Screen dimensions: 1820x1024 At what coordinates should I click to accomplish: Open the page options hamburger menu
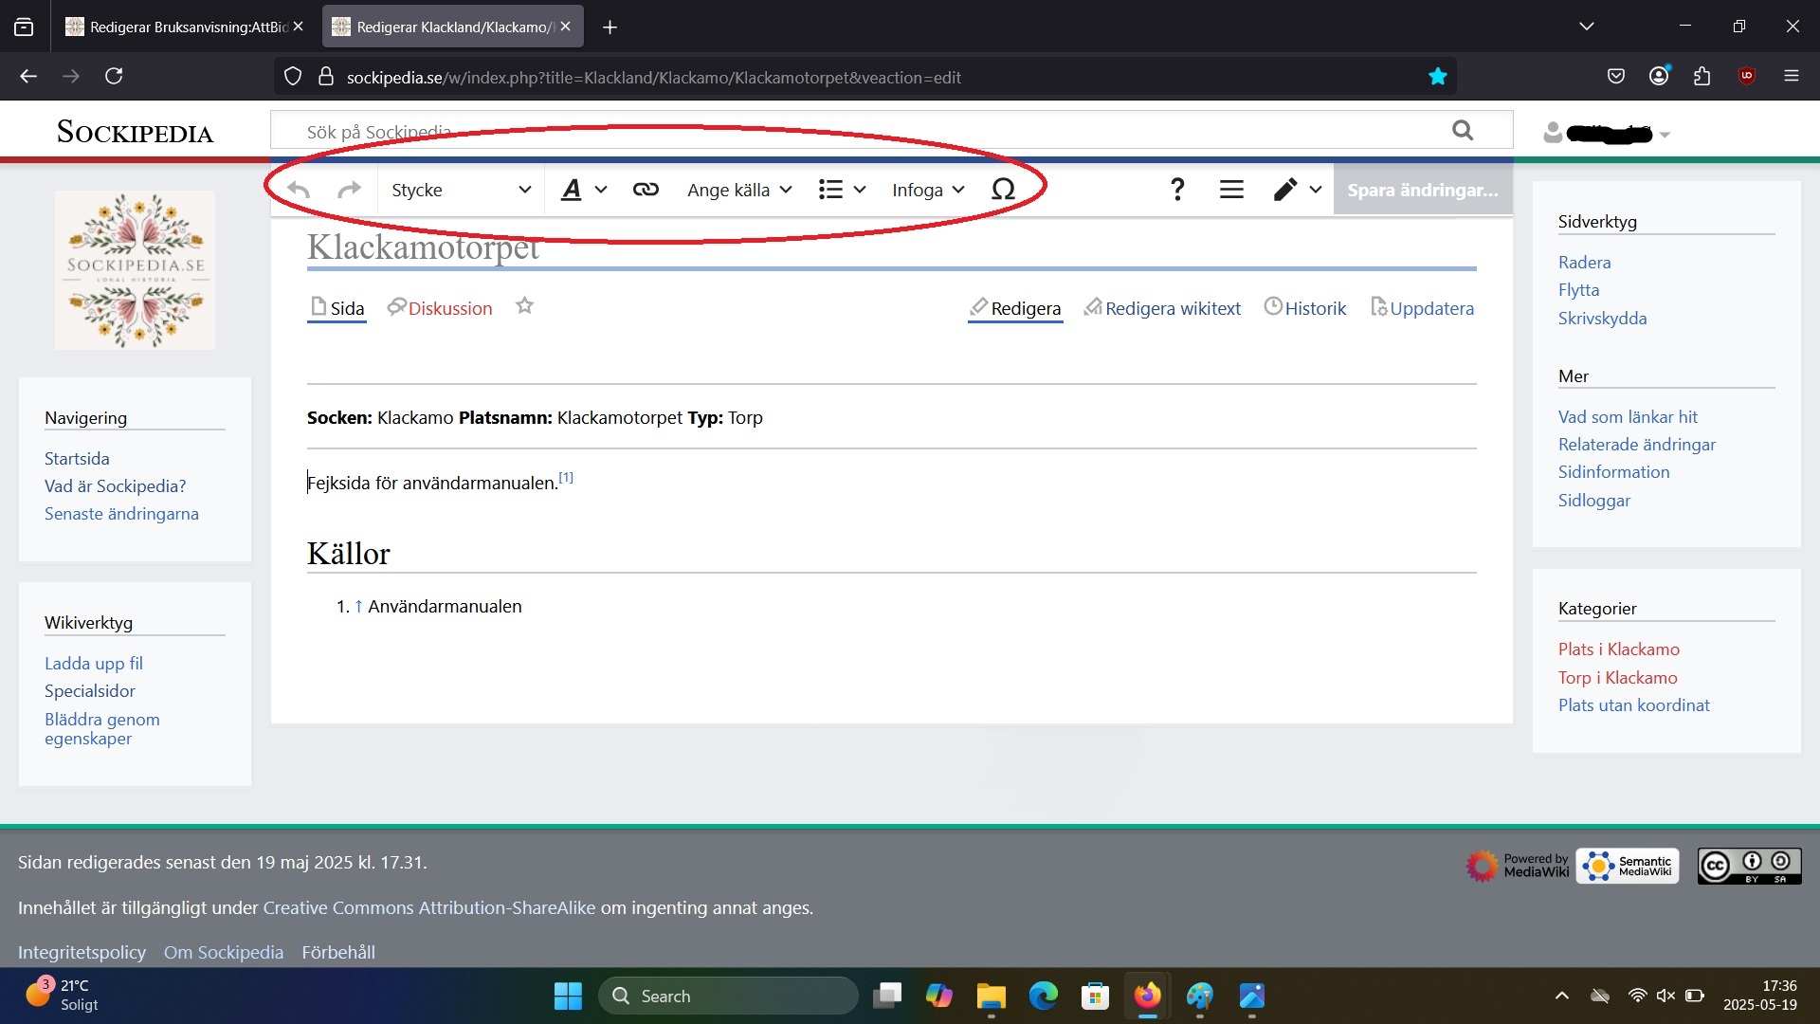tap(1231, 190)
